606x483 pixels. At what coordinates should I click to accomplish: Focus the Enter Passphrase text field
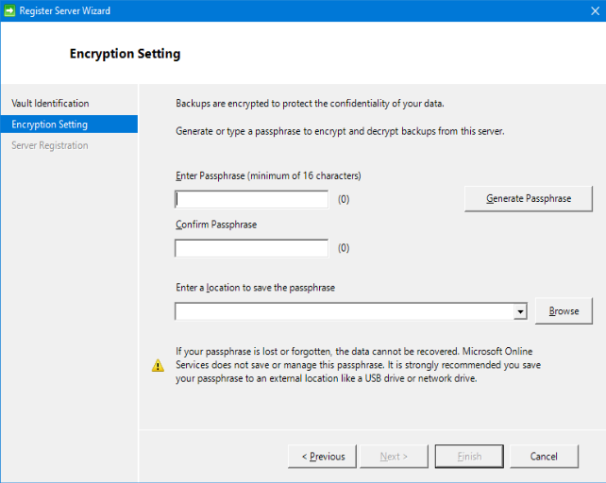(251, 199)
